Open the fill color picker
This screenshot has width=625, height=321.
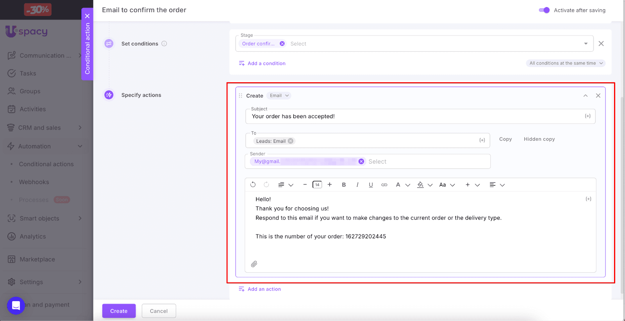coord(421,185)
